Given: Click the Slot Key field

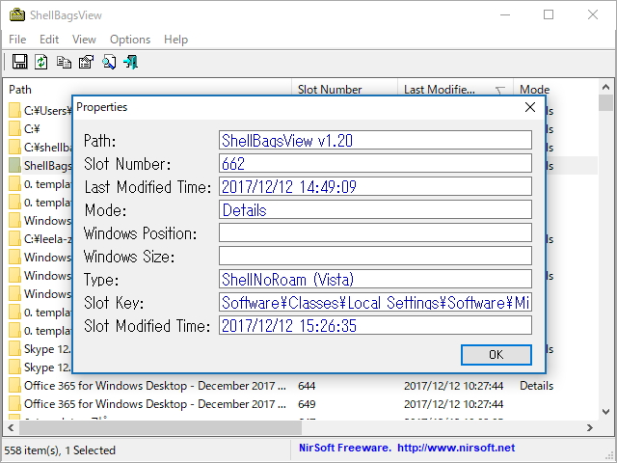Looking at the screenshot, I should [x=375, y=302].
